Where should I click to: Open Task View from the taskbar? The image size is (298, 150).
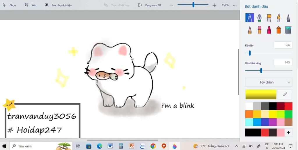click(x=78, y=146)
